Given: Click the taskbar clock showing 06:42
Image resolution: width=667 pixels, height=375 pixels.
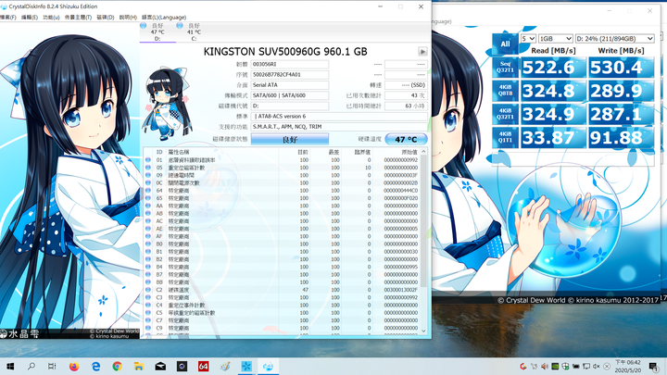Looking at the screenshot, I should pos(628,366).
